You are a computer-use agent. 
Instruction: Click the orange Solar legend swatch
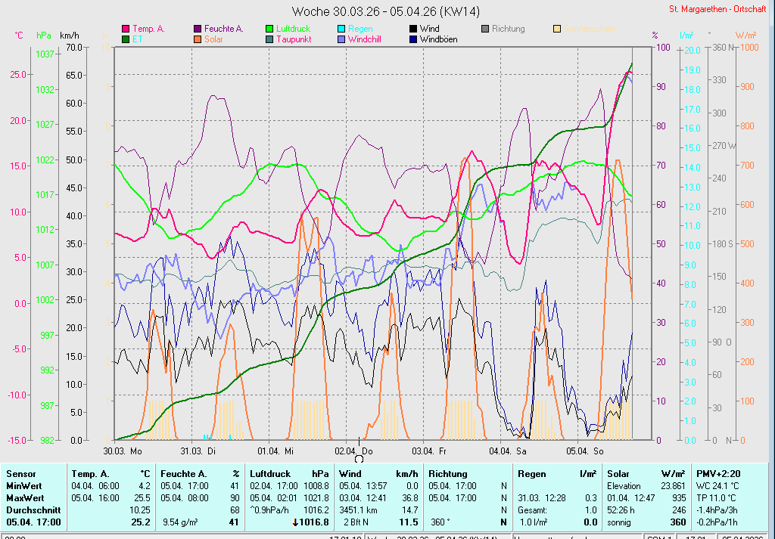(198, 39)
